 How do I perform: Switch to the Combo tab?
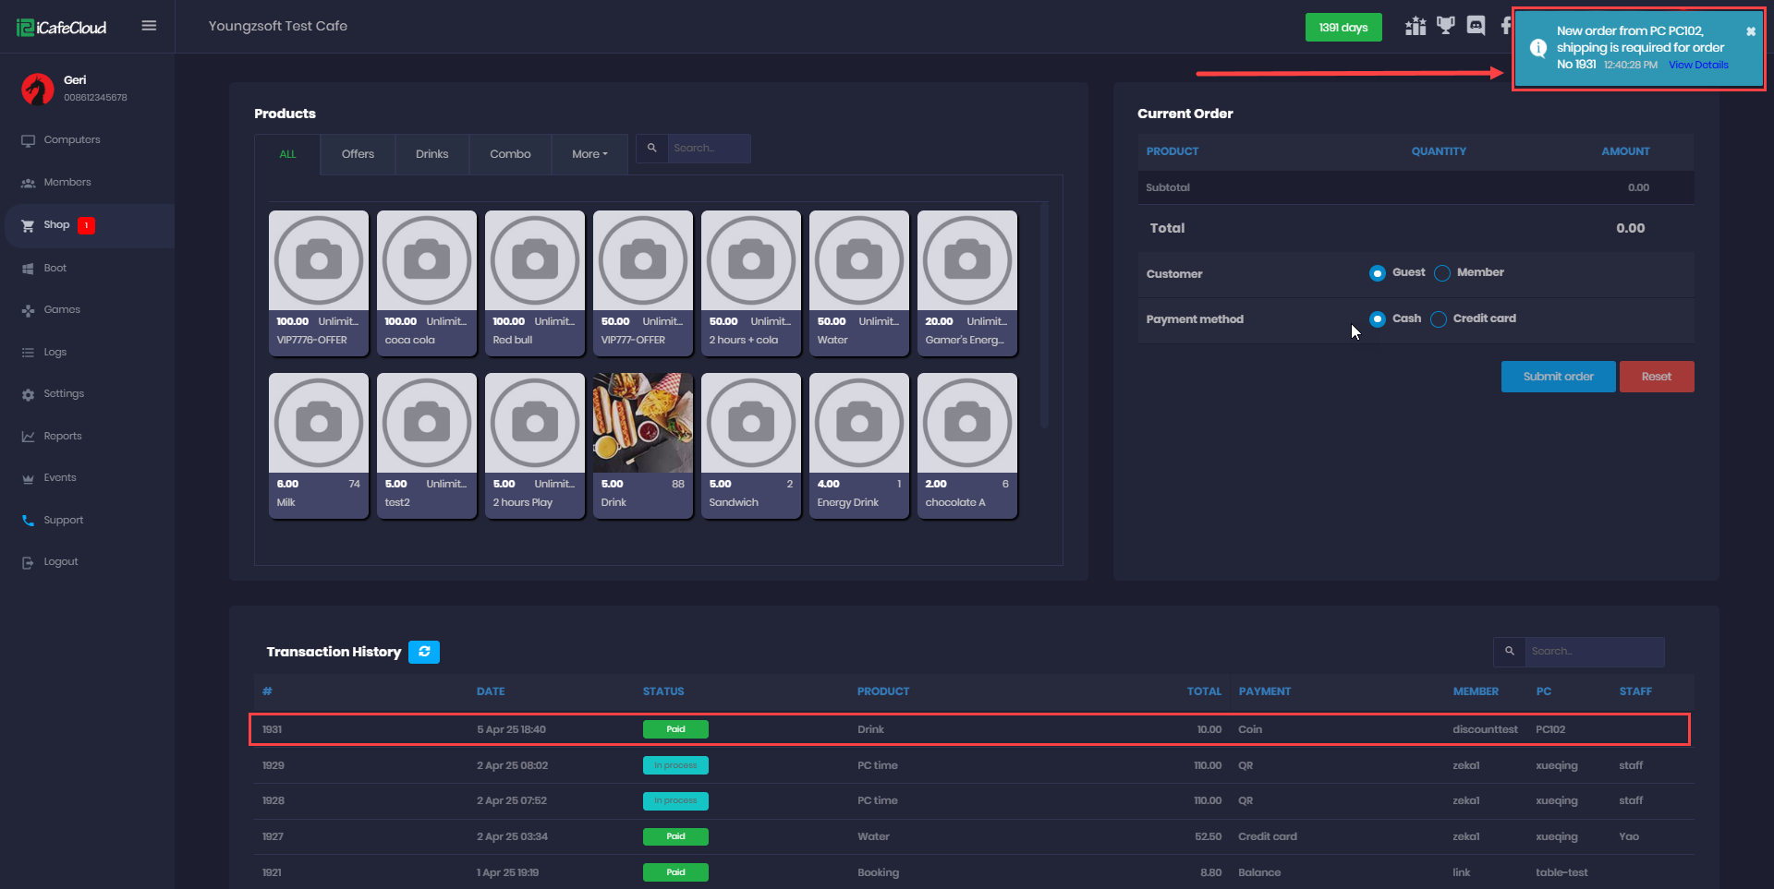(x=510, y=154)
